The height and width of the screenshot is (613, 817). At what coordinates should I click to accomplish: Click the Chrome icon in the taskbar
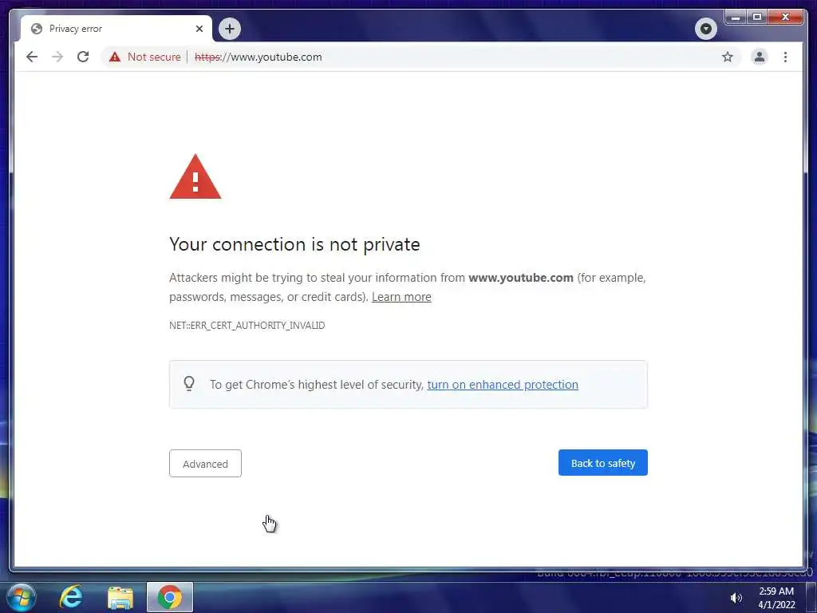[170, 597]
